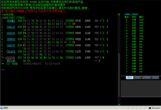Open flight HU7148 link
Screen dimensions: 161x110
(11, 61)
